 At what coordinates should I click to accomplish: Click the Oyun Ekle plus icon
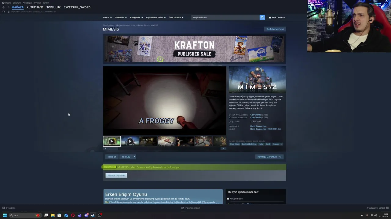pos(4,208)
